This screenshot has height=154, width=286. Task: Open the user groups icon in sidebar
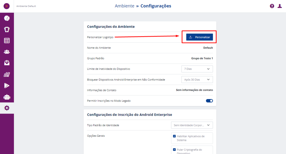(7, 52)
